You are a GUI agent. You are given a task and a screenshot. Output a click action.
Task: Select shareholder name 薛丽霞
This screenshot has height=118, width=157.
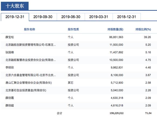tap(10, 98)
